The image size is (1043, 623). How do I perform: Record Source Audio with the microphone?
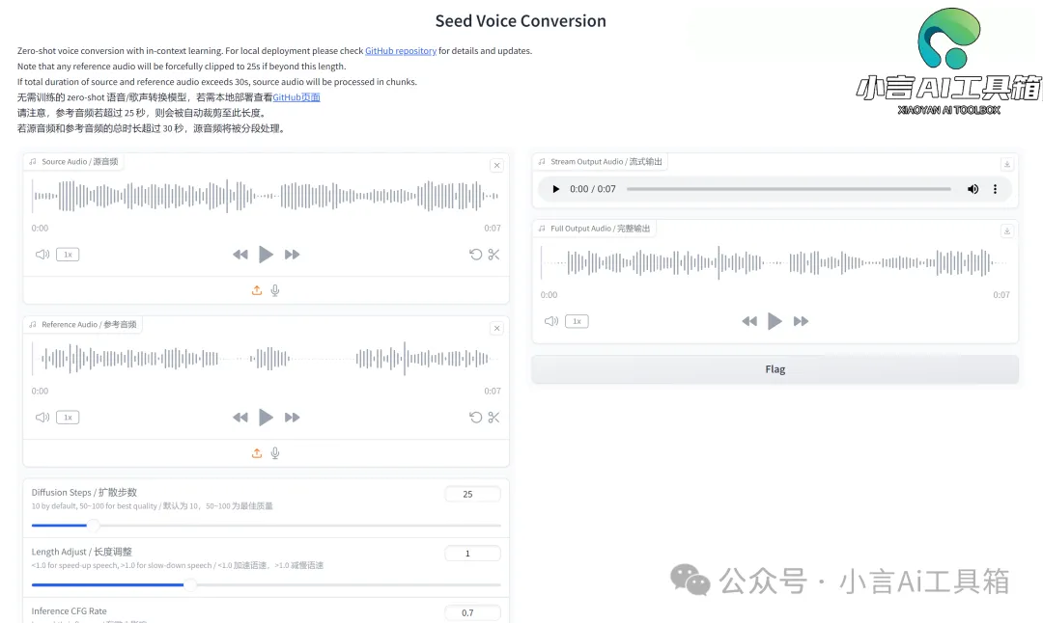pos(275,290)
